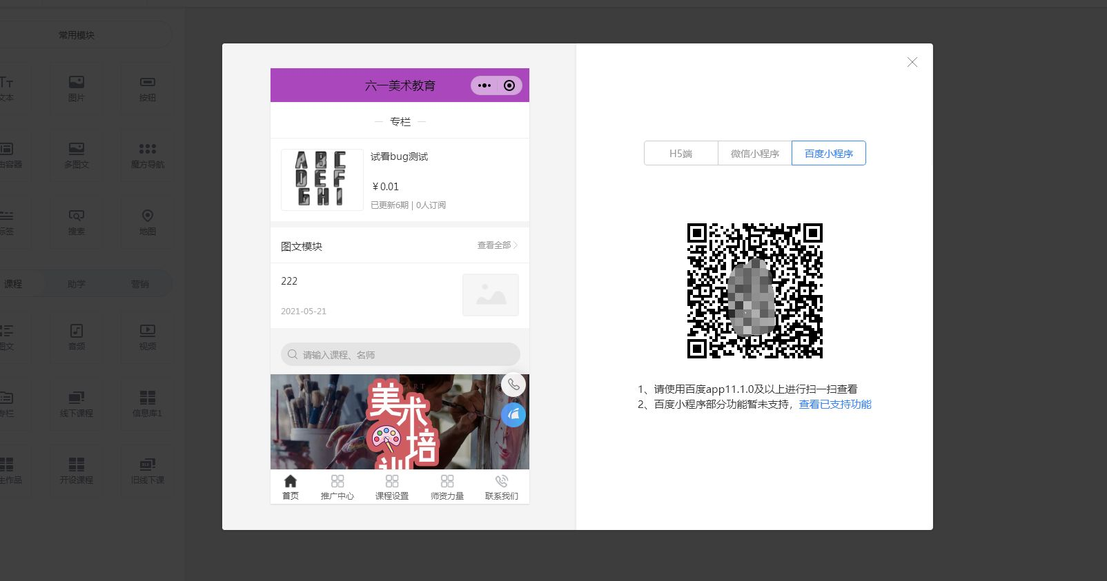Open the 查看已支持功能 link
Viewport: 1107px width, 581px height.
(835, 405)
